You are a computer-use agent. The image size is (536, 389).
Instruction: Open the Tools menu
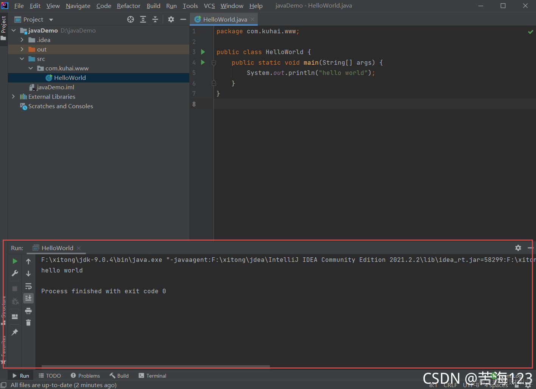[190, 6]
